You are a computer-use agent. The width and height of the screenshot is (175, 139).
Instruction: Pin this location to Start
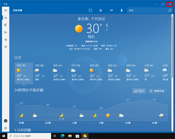(111, 10)
